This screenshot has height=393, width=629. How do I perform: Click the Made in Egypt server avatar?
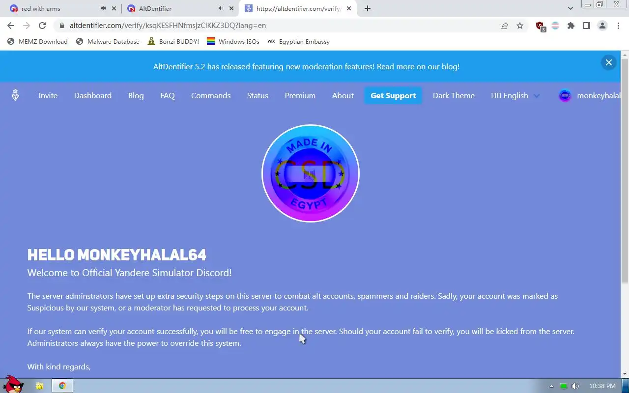[x=311, y=173]
